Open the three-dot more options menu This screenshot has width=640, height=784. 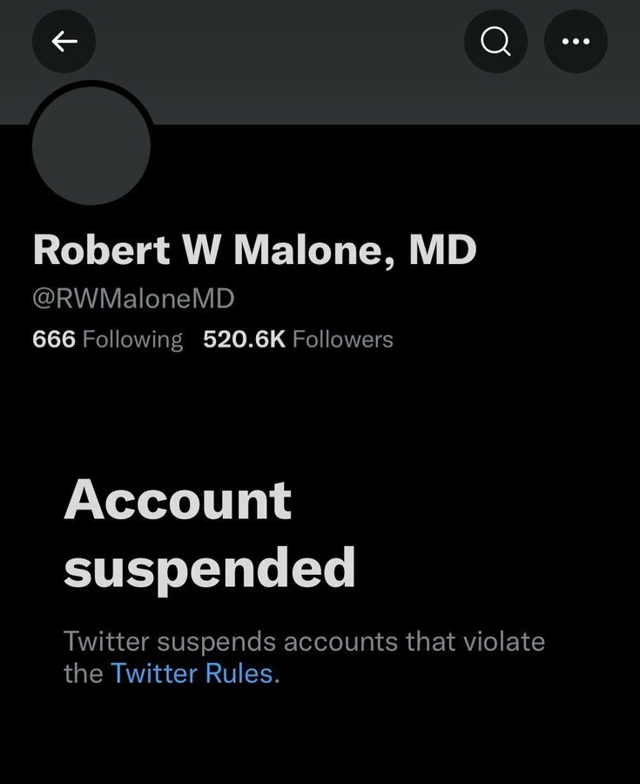click(x=576, y=41)
